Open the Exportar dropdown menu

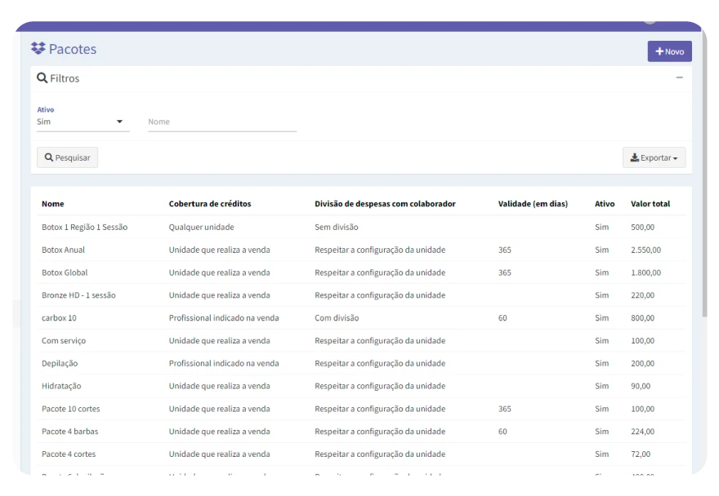coord(654,157)
